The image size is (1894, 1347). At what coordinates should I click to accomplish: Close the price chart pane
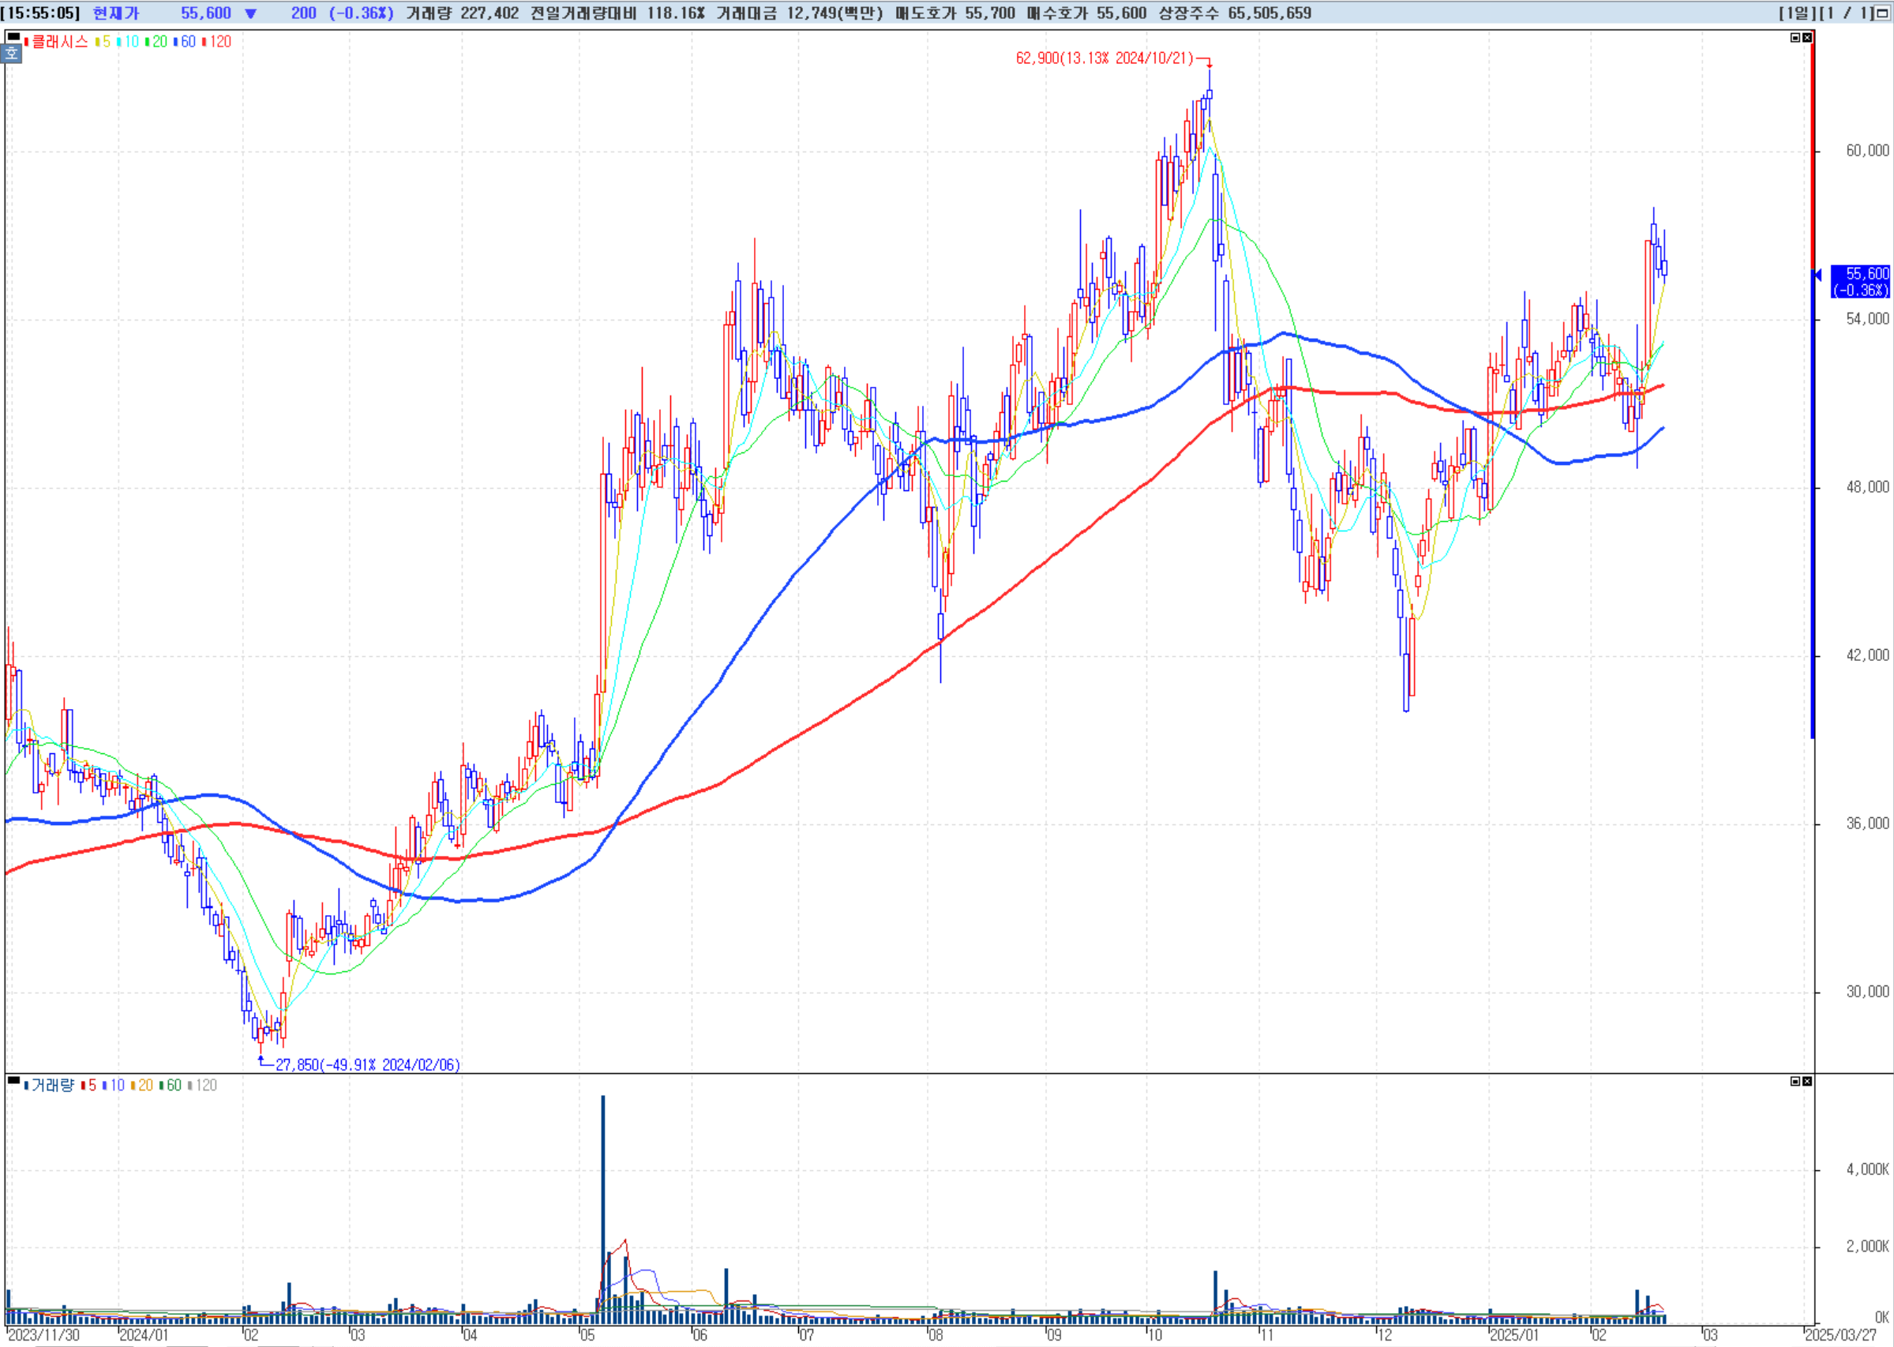[1807, 37]
